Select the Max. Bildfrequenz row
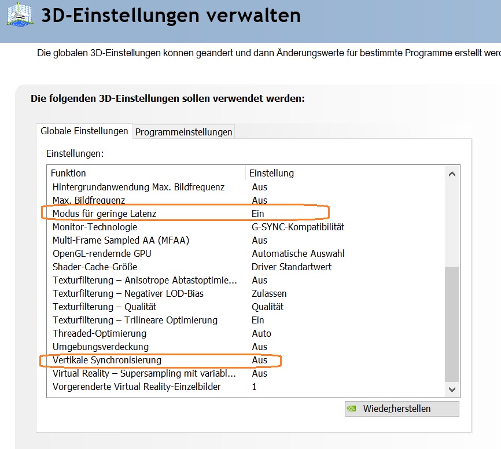Screen dimensions: 501x449 245,200
